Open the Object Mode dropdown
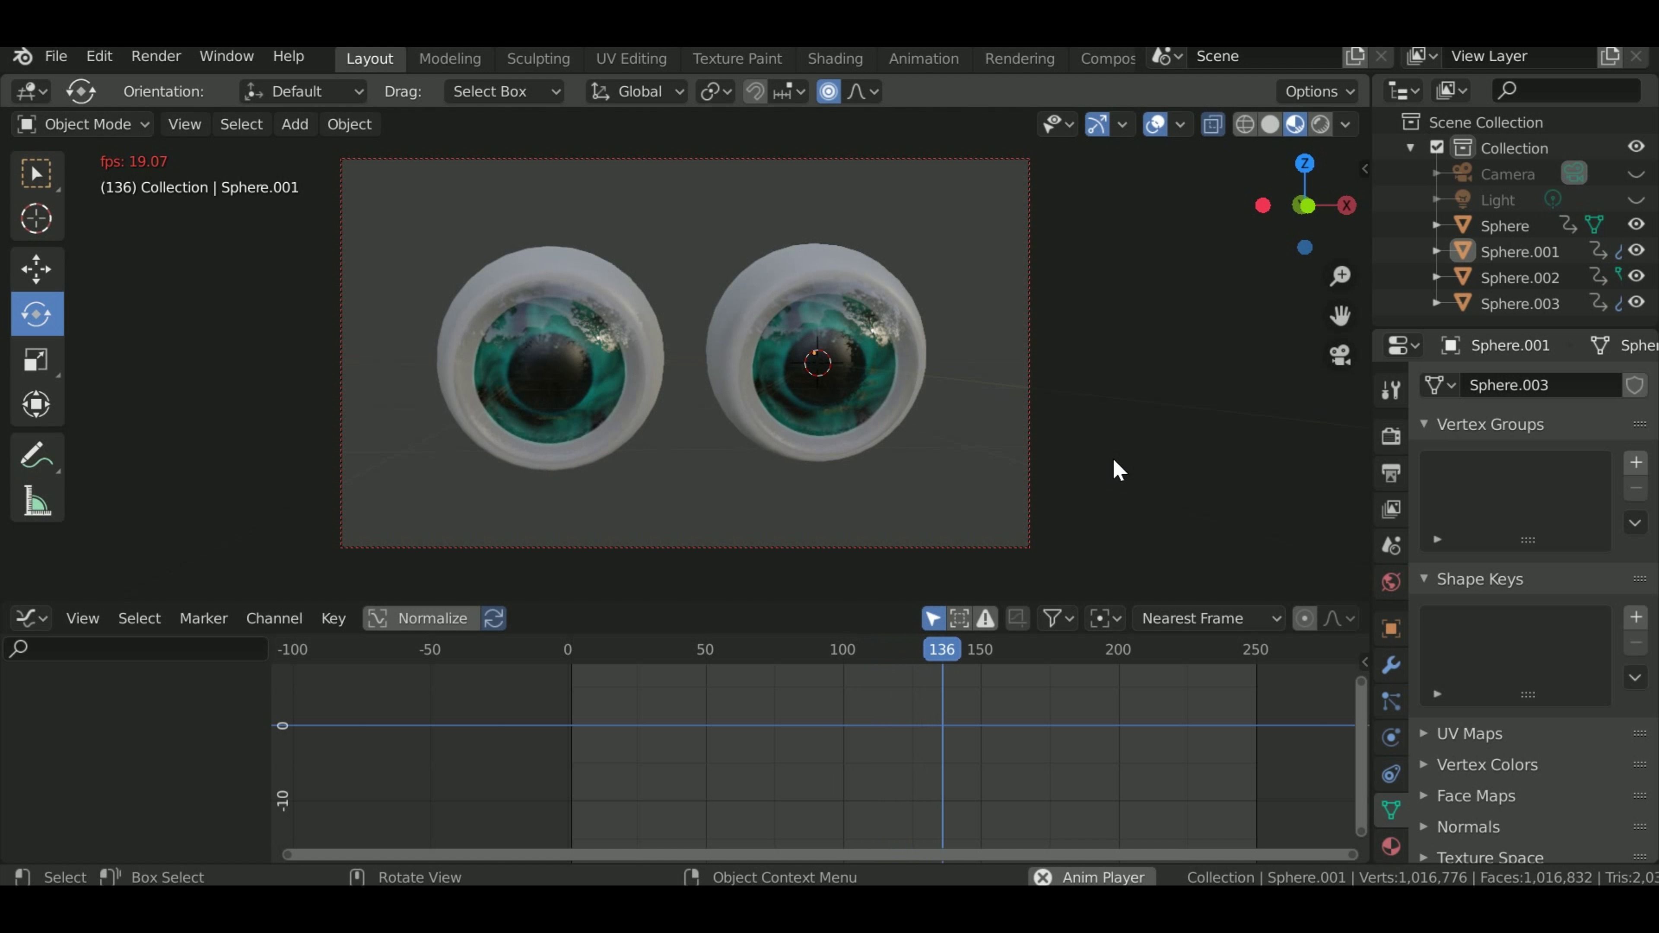Screen dimensions: 1659x933 pyautogui.click(x=83, y=124)
